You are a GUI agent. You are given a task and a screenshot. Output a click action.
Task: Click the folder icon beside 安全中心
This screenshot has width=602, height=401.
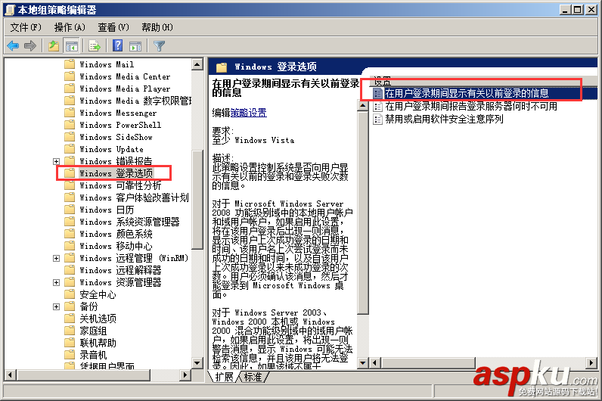coord(70,294)
